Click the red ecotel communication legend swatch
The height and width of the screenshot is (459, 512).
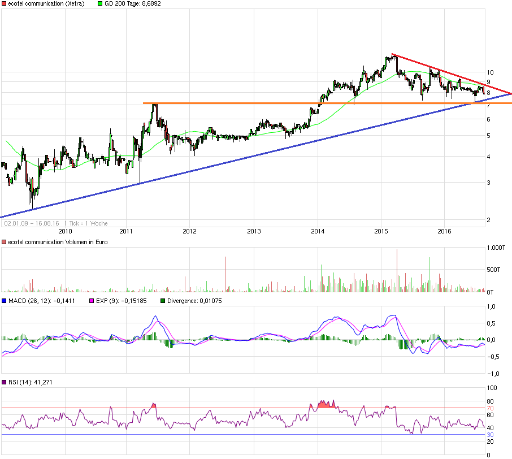5,3
